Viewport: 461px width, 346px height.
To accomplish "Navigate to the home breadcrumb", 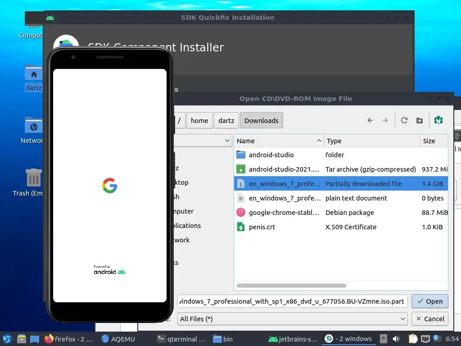I will (199, 120).
